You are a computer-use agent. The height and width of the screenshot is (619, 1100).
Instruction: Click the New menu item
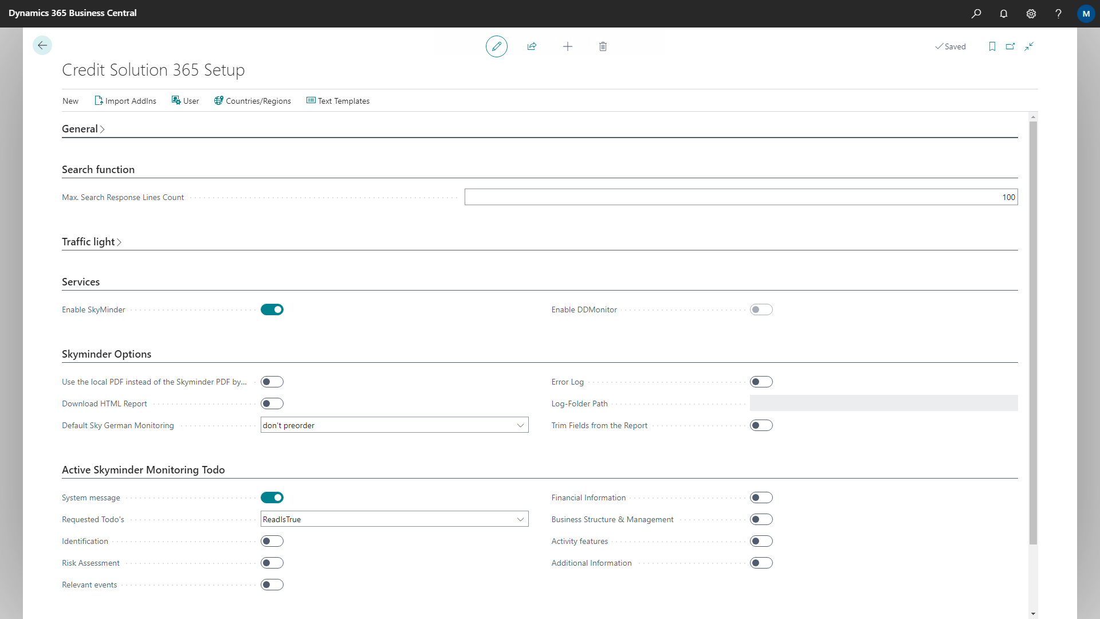70,101
